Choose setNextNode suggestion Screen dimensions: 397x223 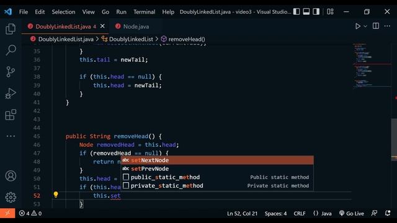tap(217, 160)
